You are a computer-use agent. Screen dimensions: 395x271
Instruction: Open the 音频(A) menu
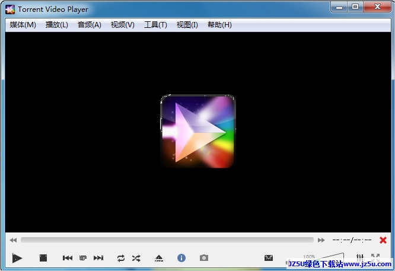tap(90, 25)
